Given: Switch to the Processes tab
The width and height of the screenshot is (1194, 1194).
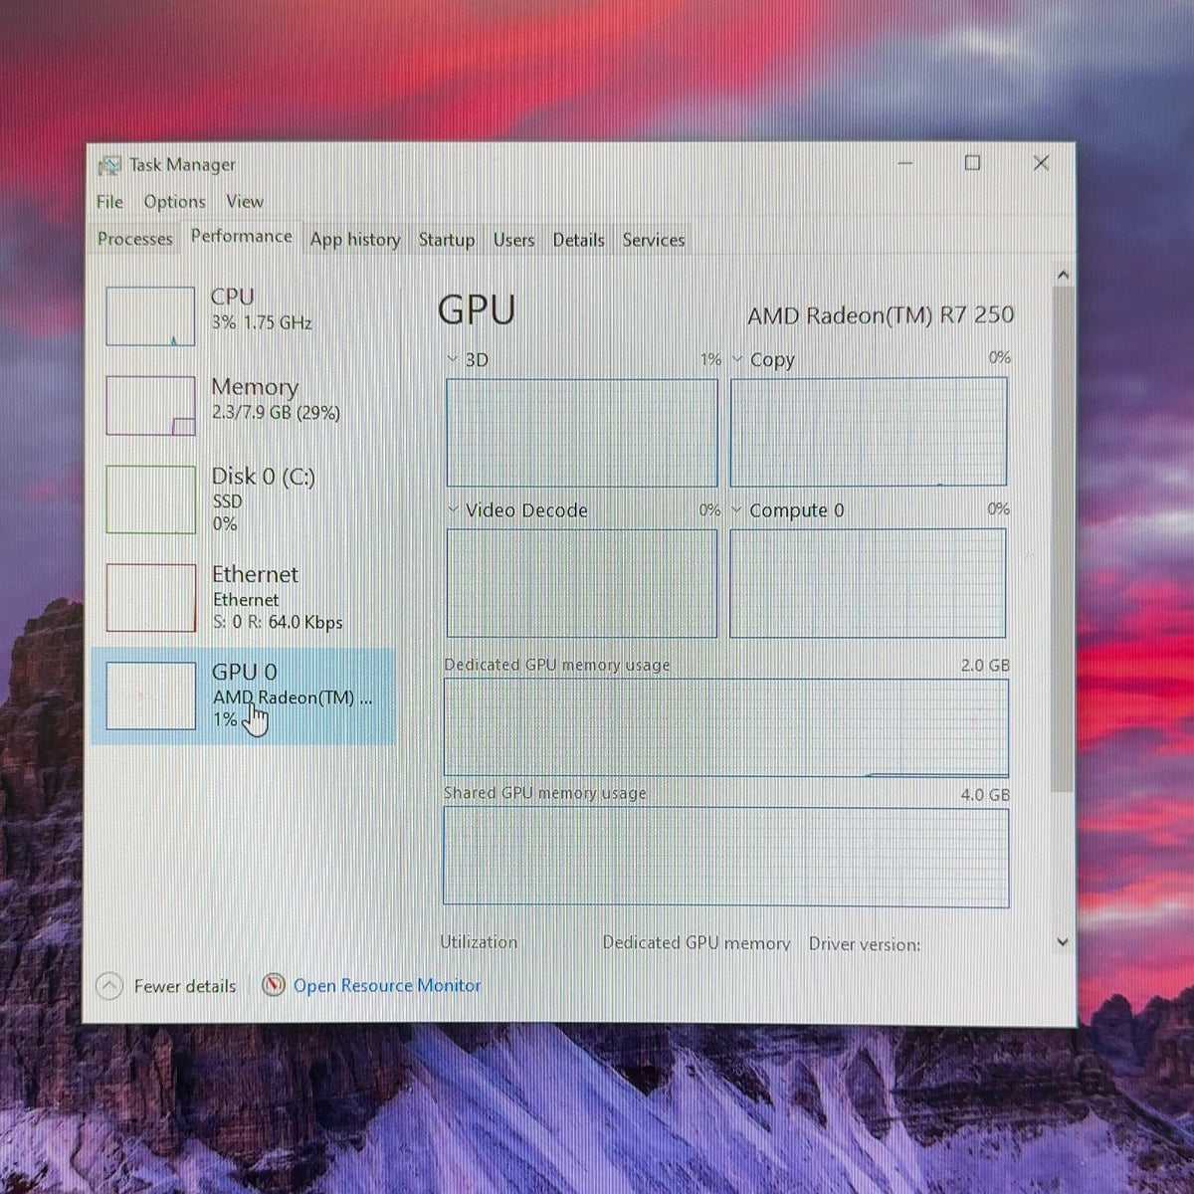Looking at the screenshot, I should [x=135, y=239].
